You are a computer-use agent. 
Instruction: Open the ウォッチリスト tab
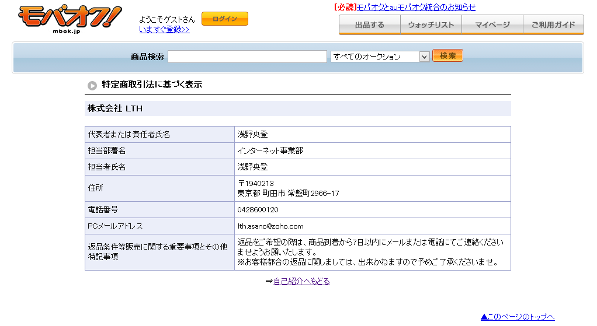[x=431, y=25]
